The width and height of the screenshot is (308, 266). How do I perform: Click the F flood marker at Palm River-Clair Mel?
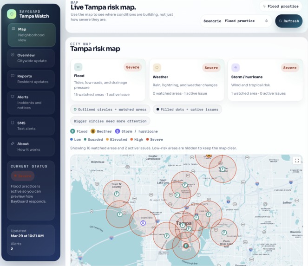224,233
